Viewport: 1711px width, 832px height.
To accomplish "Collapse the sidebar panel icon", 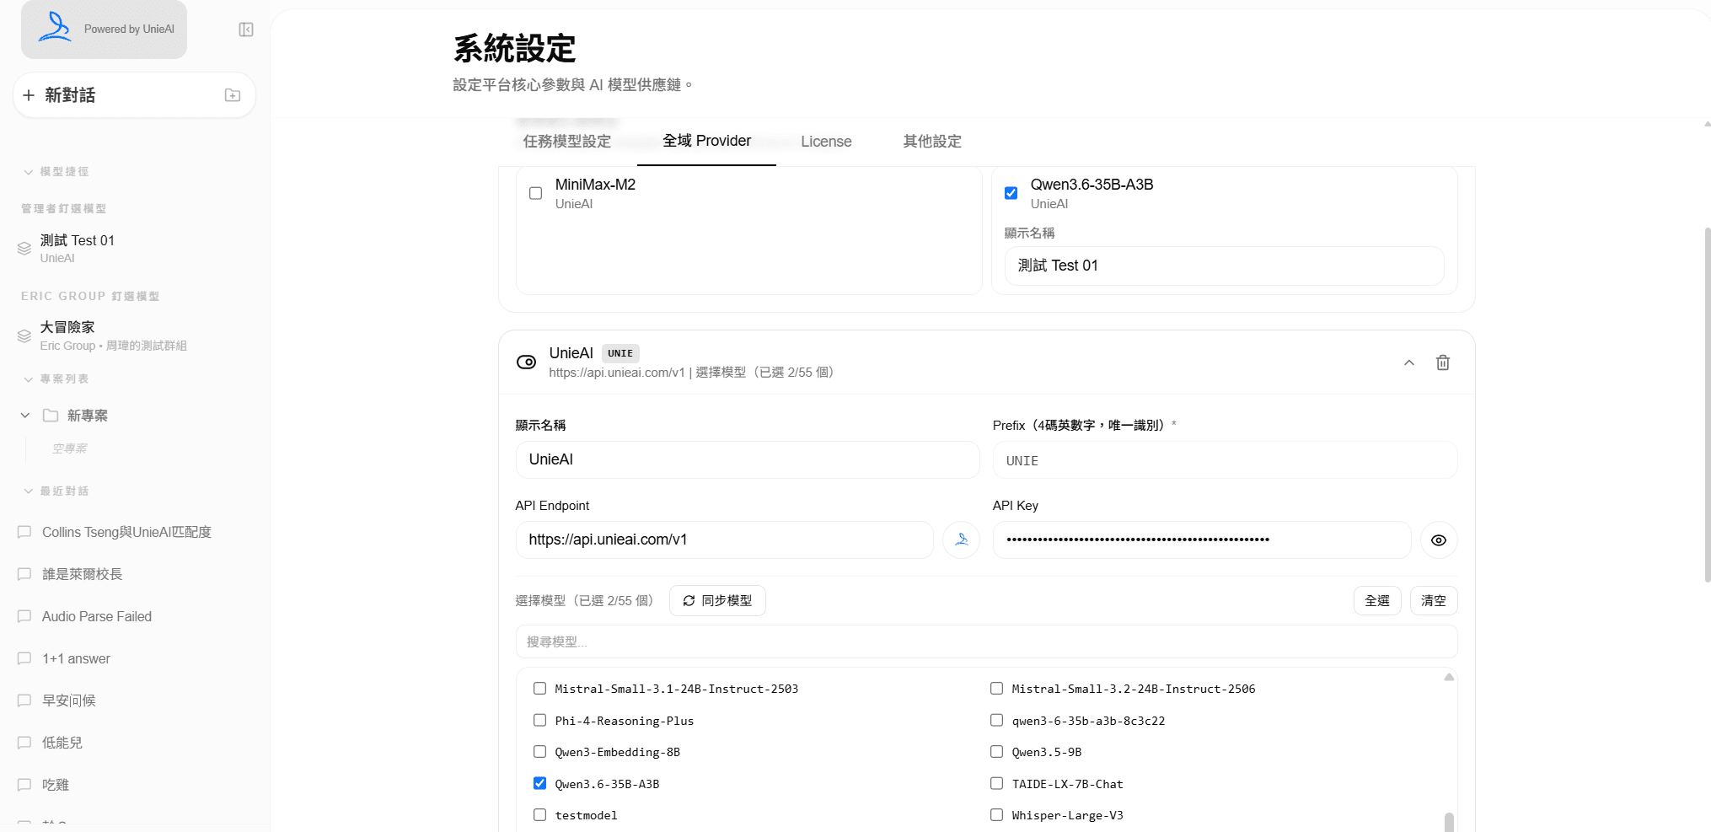I will (x=246, y=30).
